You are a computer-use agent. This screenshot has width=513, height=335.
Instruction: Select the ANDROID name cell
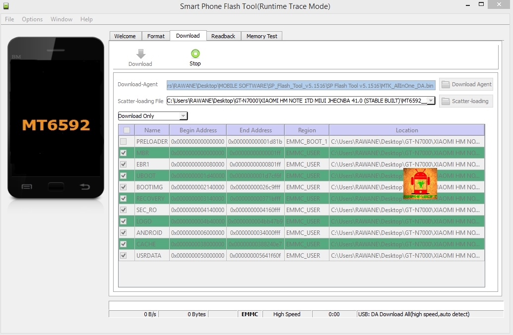coord(152,233)
